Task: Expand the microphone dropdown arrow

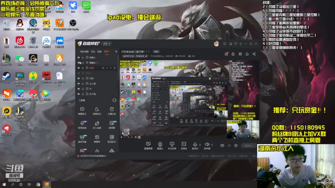Action: [x=200, y=145]
